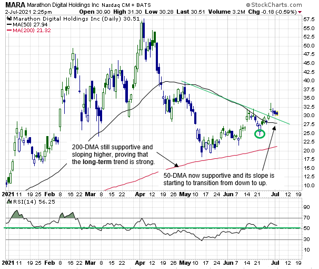Click the RSI axis label 10
This screenshot has height=269, width=319.
point(306,250)
